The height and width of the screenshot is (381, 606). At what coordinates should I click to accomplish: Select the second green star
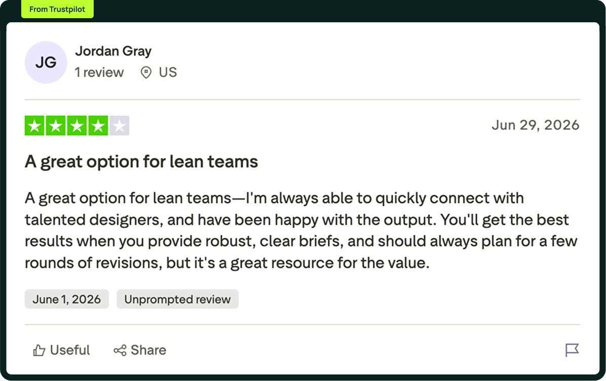[x=56, y=126]
